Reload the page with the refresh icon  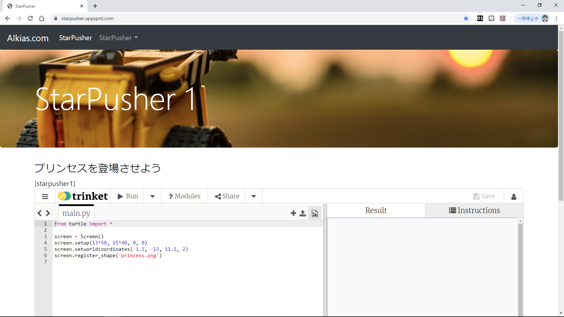[30, 18]
